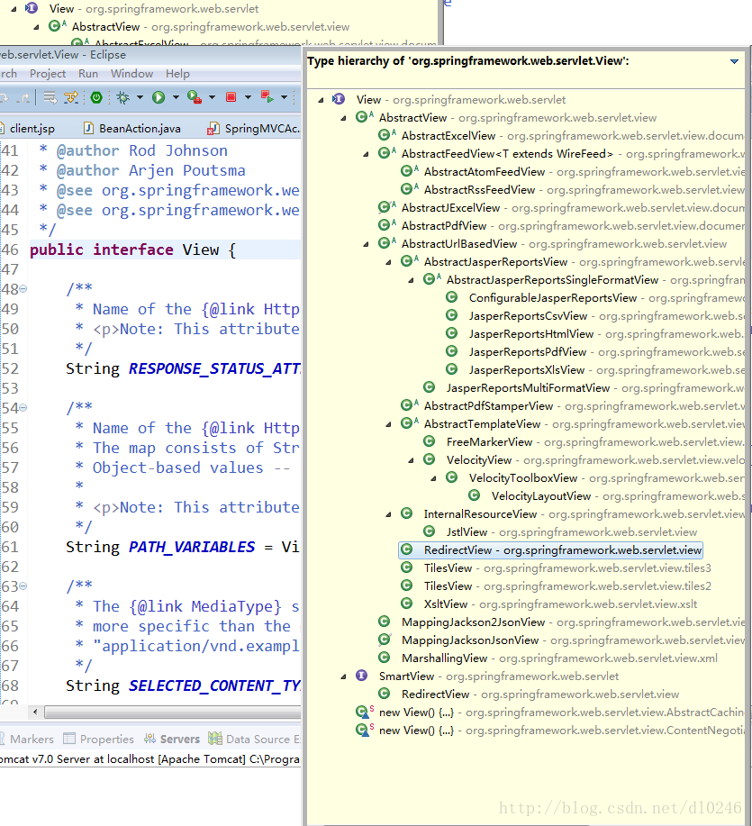
Task: Open the Stop dropdown arrow
Action: 248,97
